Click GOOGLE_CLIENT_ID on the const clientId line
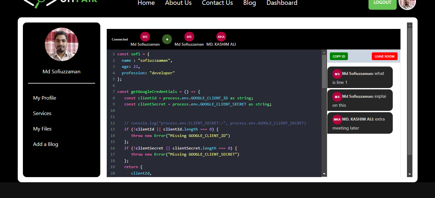This screenshot has width=435, height=198. (x=209, y=98)
